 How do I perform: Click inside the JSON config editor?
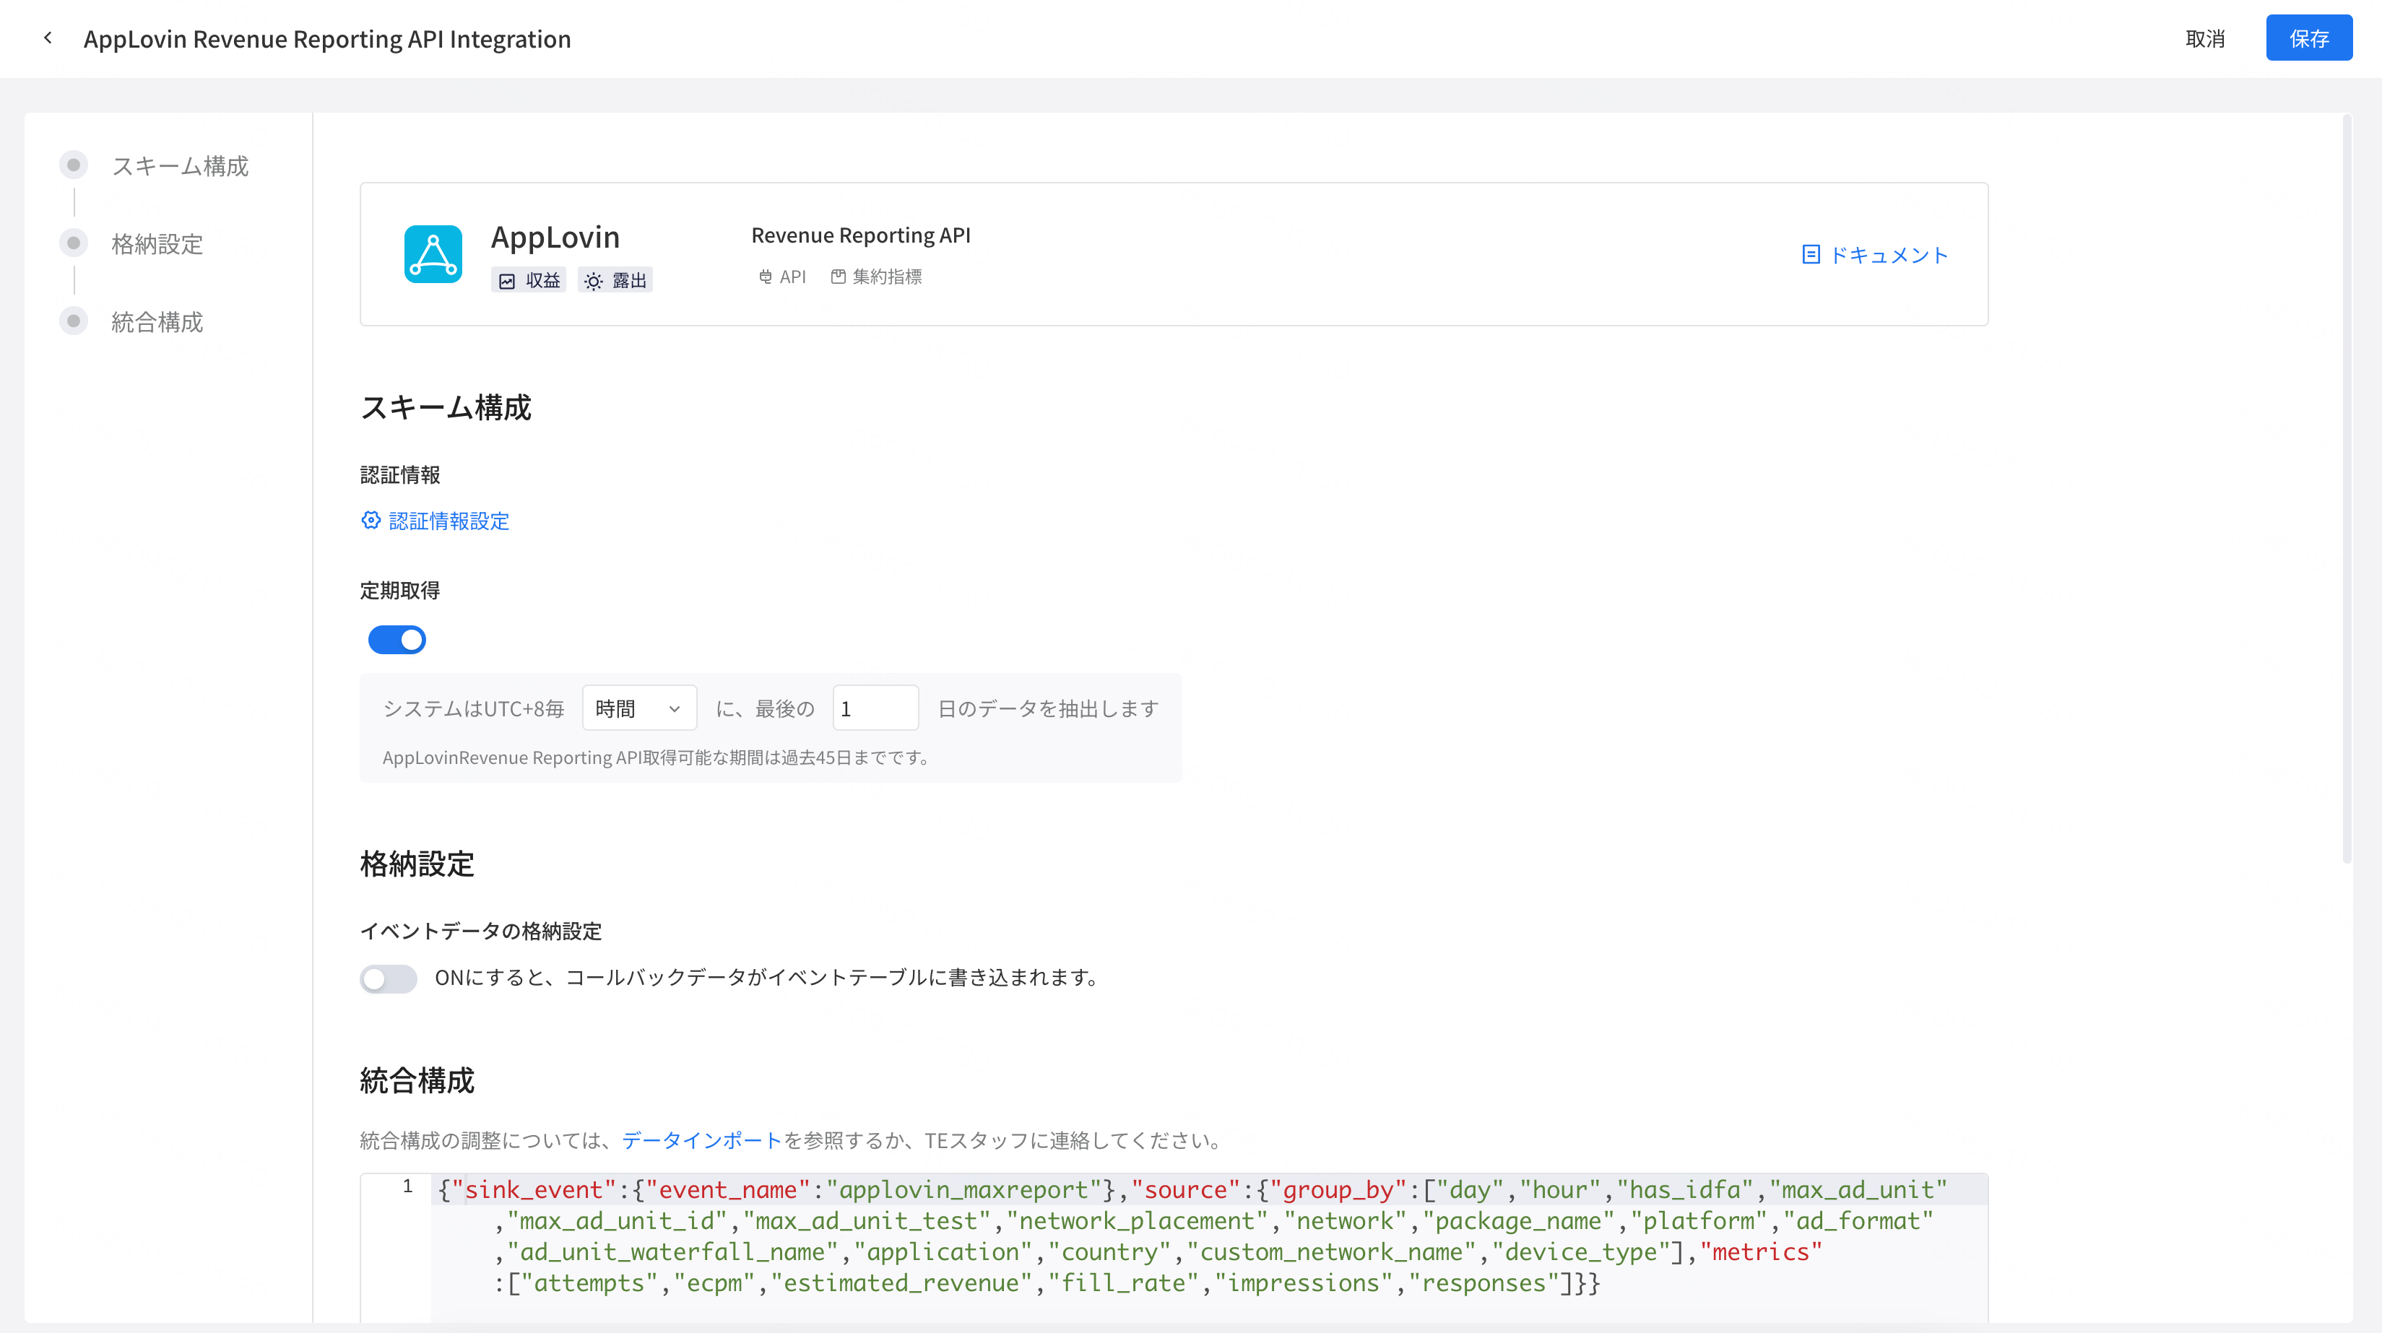tap(1210, 1248)
